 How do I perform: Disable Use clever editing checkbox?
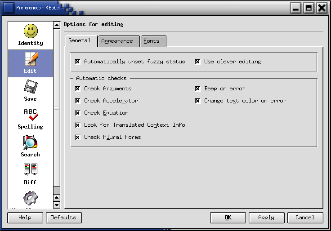tap(197, 62)
